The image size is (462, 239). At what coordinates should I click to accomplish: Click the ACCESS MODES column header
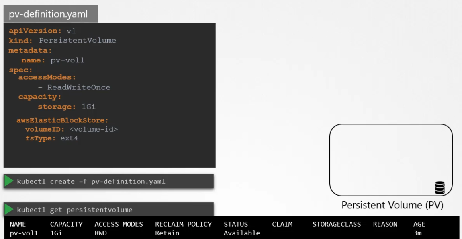pos(119,224)
